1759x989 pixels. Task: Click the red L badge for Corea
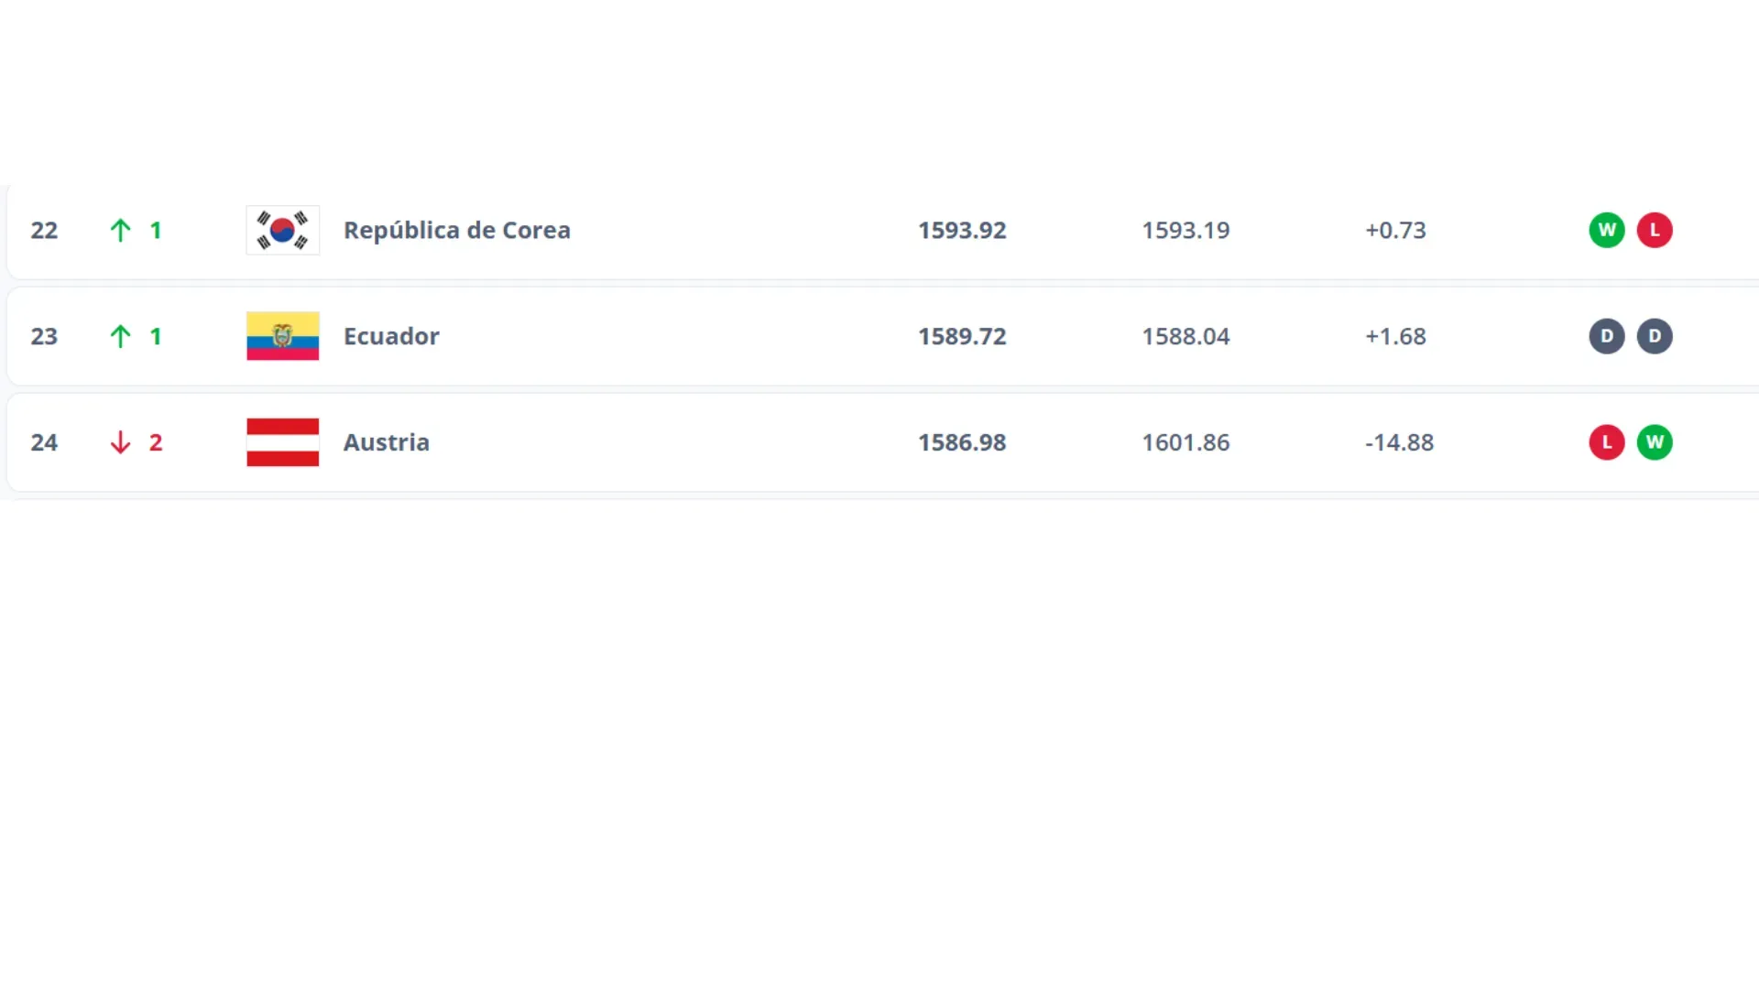pyautogui.click(x=1655, y=230)
